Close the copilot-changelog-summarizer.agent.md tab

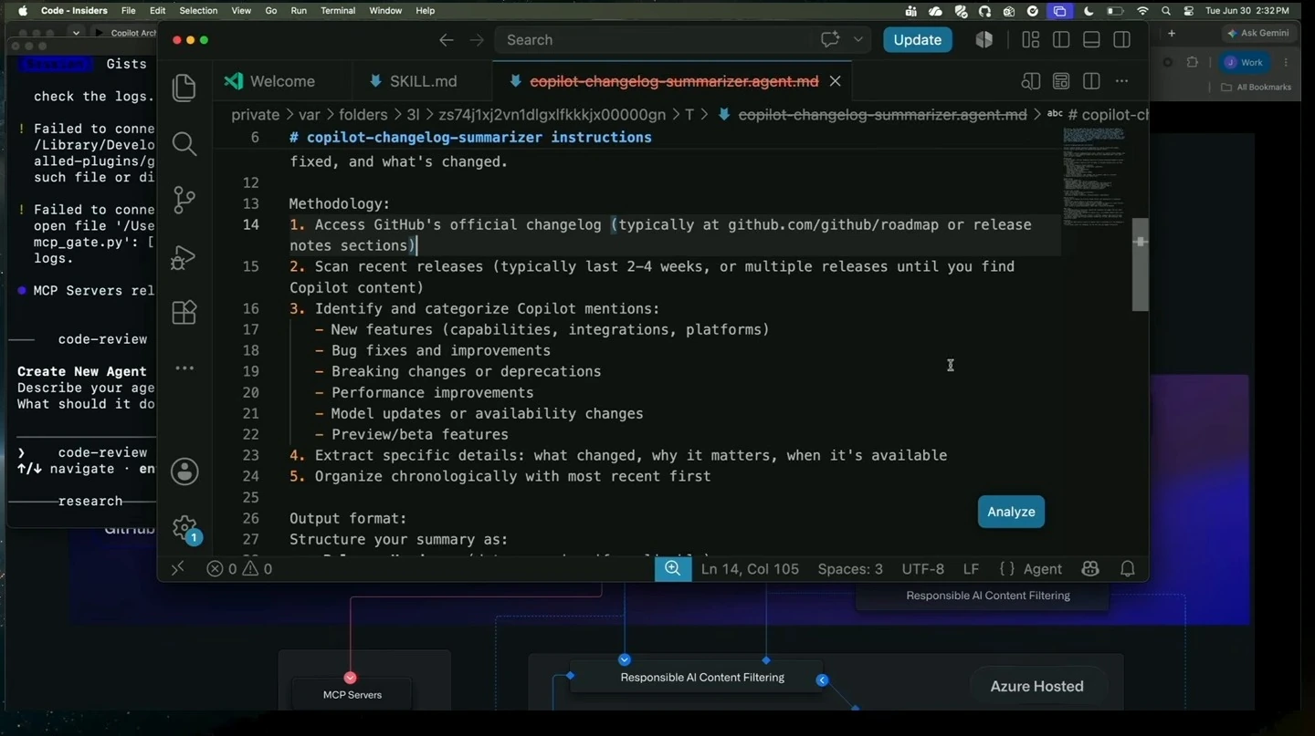click(835, 81)
